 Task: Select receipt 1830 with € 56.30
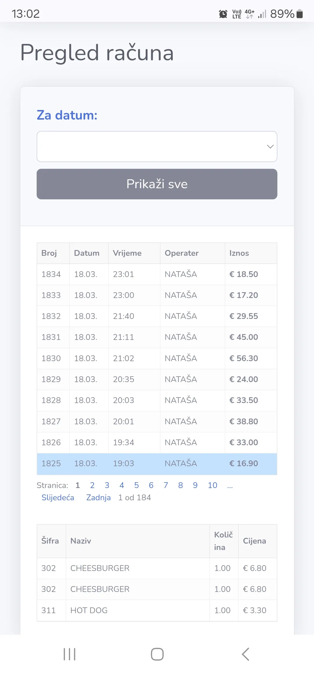click(x=157, y=358)
